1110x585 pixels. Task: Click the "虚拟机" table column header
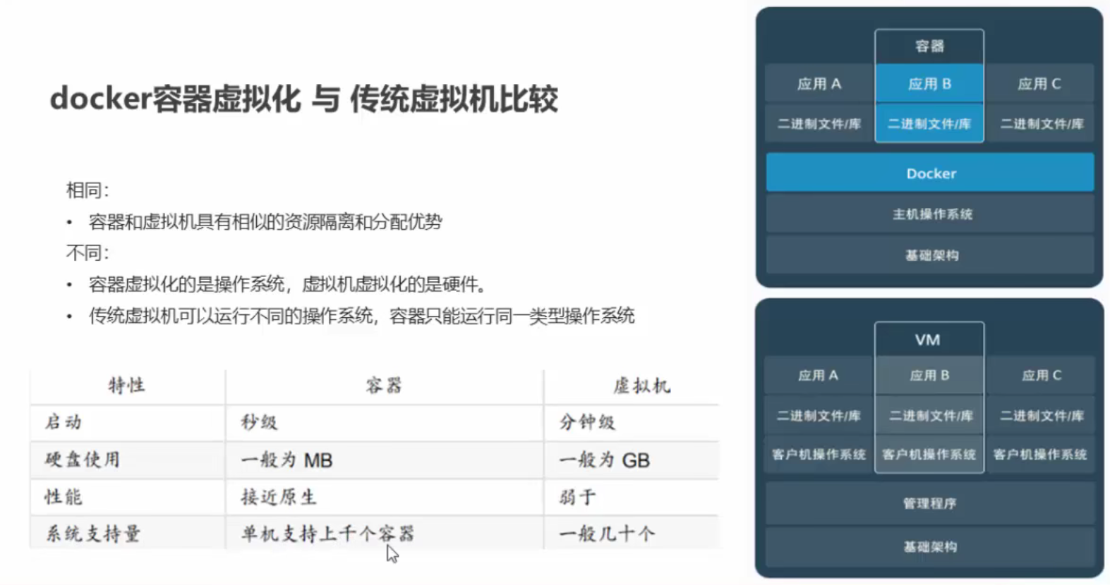coord(641,386)
